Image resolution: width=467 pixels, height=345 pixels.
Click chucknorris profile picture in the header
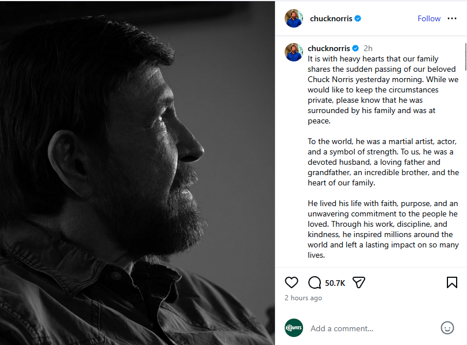coord(293,18)
